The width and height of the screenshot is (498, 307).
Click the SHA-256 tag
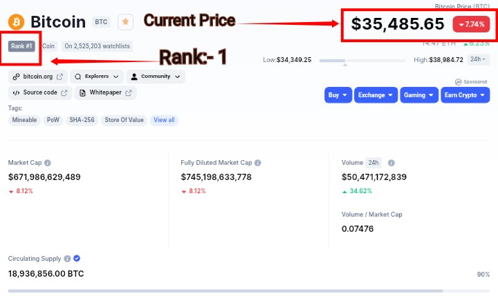point(82,120)
